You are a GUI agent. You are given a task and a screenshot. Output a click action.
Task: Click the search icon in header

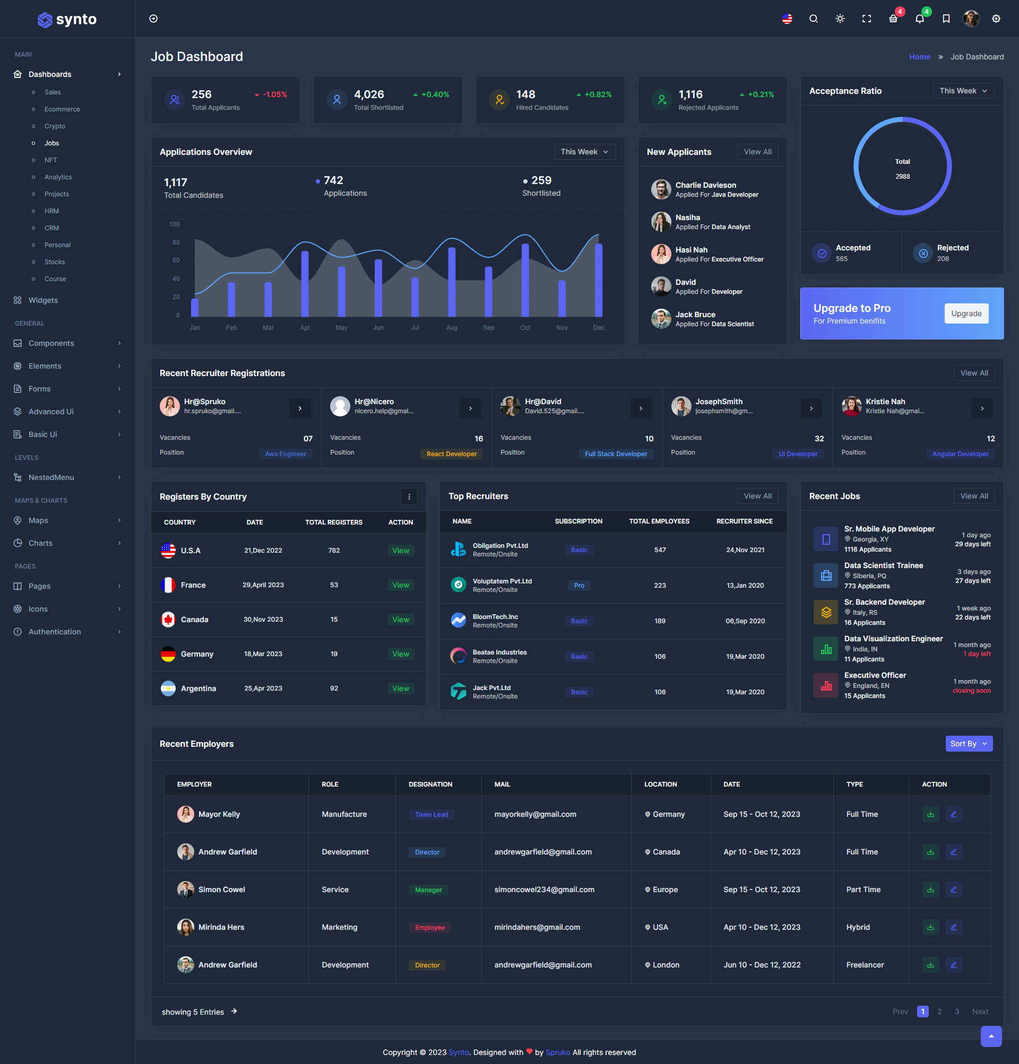pos(813,19)
